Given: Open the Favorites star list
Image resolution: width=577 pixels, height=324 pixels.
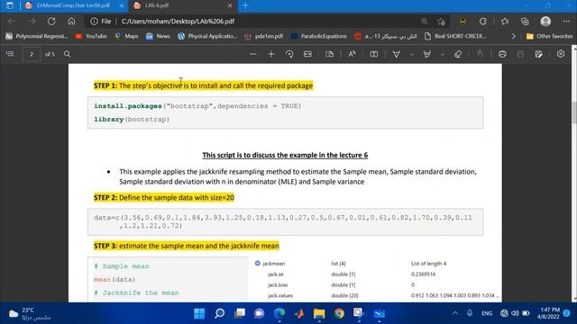Looking at the screenshot, I should 505,22.
